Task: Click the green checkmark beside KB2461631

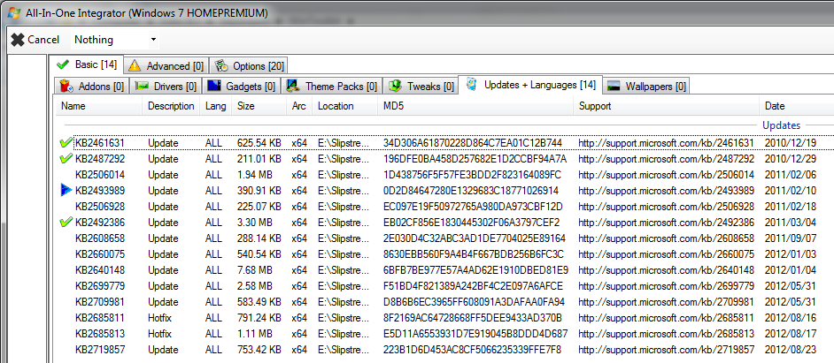Action: 66,143
